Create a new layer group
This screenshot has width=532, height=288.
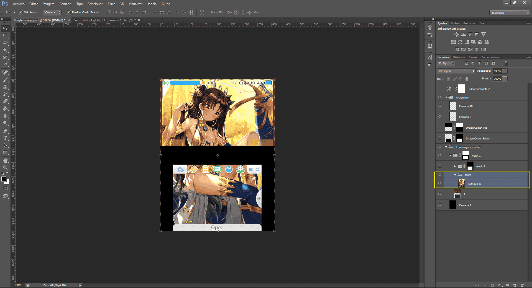tap(507, 285)
